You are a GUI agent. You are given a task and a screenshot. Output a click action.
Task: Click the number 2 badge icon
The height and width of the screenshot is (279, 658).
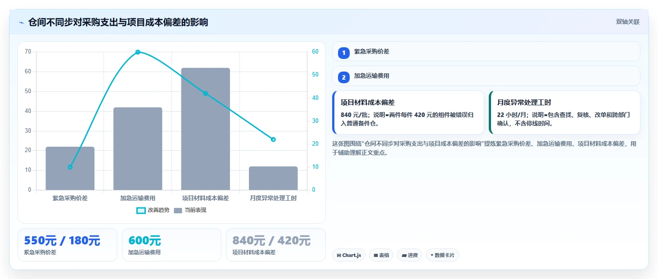pyautogui.click(x=344, y=77)
